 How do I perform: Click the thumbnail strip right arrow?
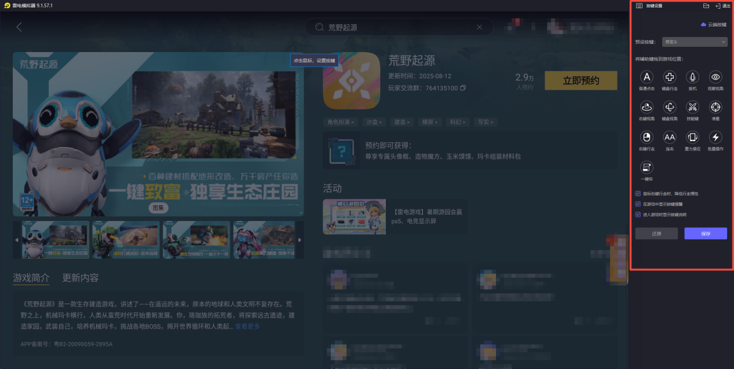pos(300,240)
